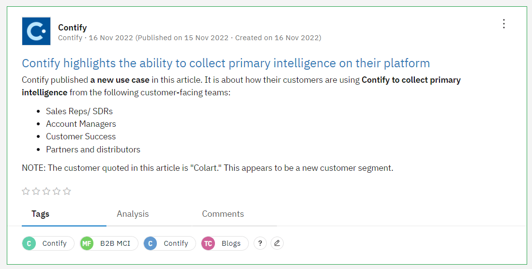Rate the article two stars

click(x=36, y=191)
